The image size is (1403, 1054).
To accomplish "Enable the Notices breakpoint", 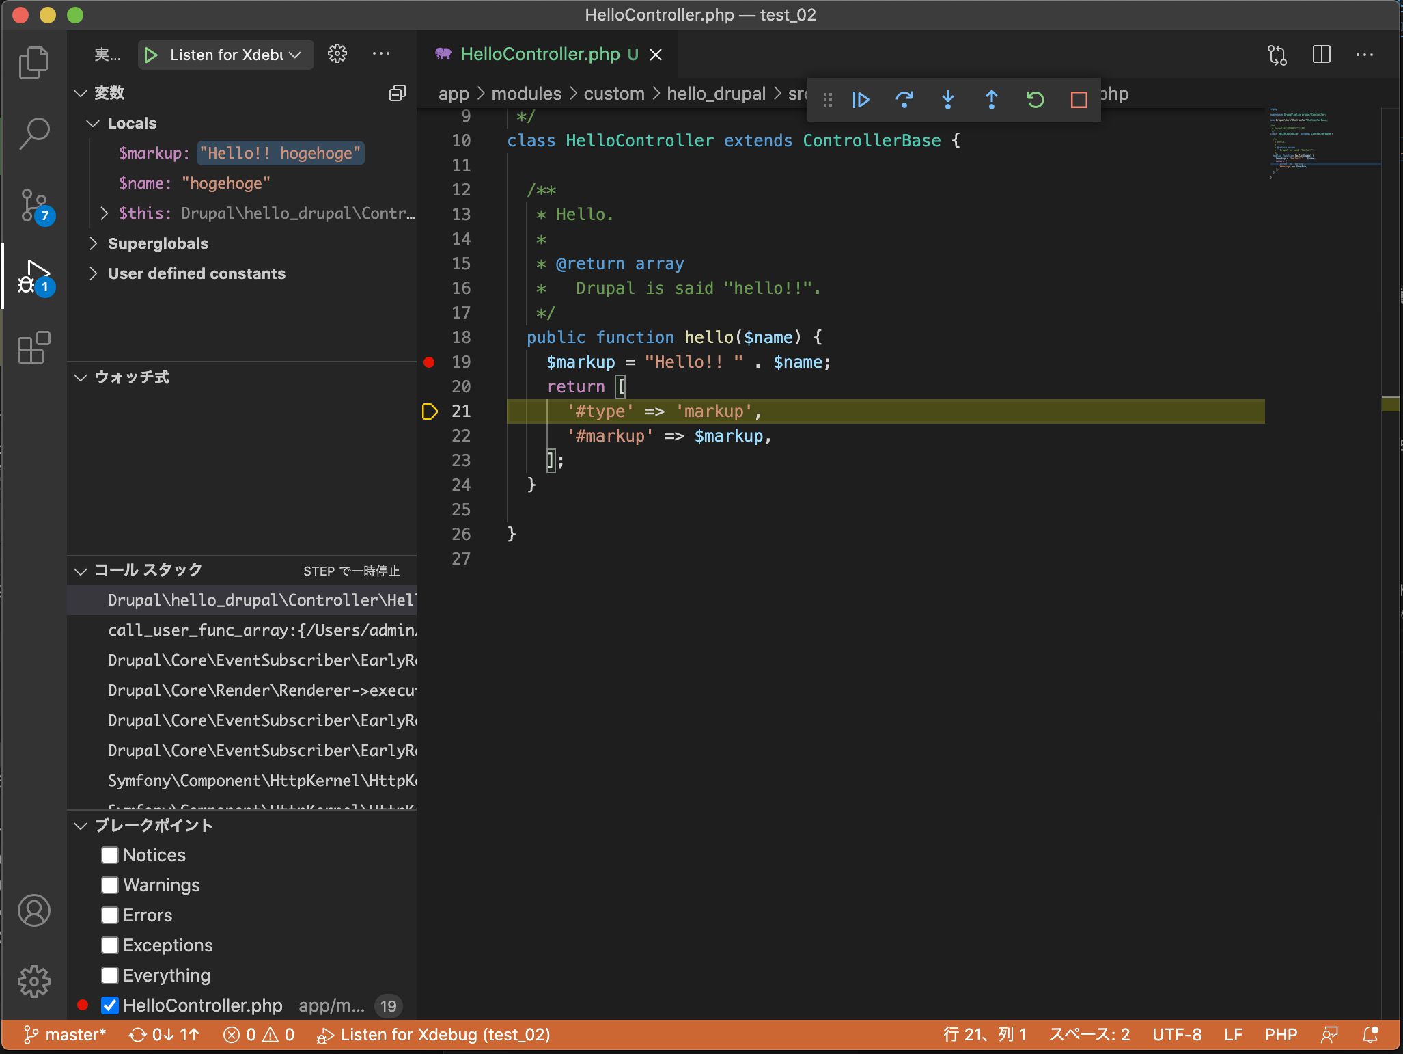I will pos(110,855).
